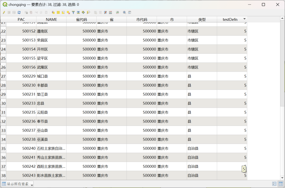This screenshot has height=188, width=285.
Task: Open the organize columns tool
Action: pyautogui.click(x=105, y=12)
